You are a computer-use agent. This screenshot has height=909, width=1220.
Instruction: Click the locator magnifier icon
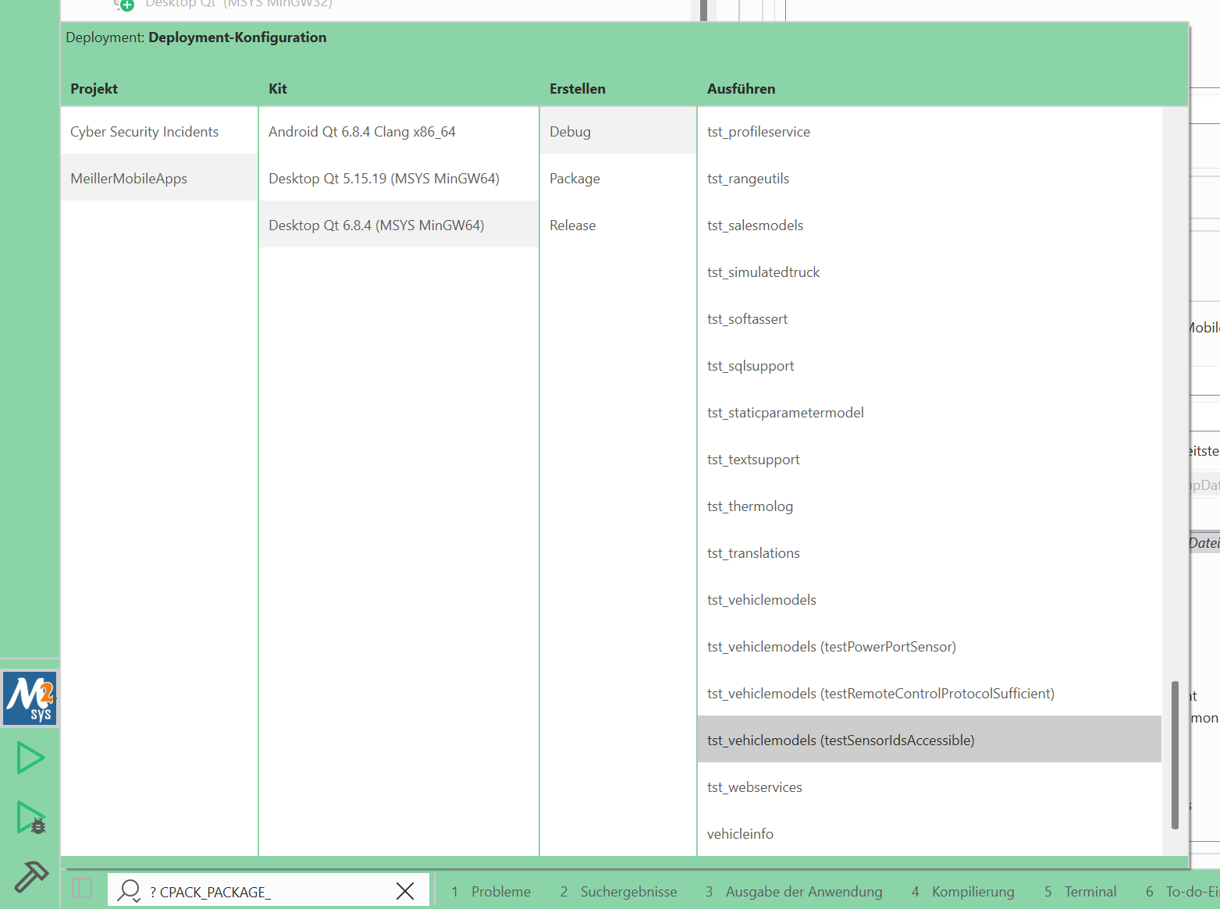(128, 890)
